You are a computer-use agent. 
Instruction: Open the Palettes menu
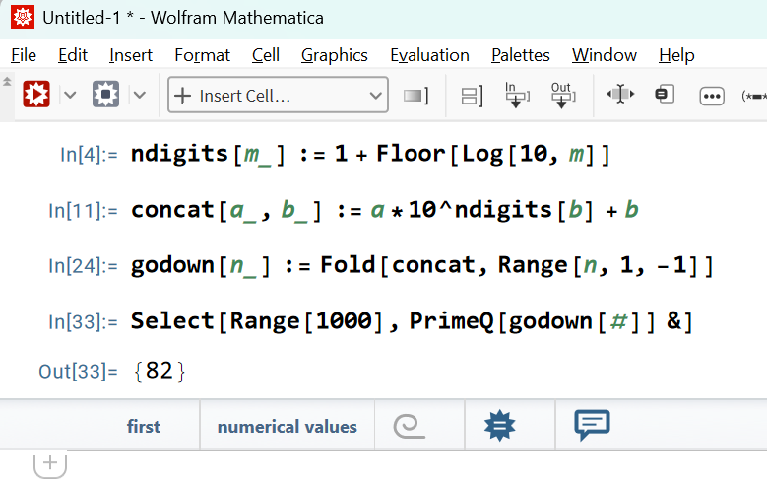click(521, 55)
